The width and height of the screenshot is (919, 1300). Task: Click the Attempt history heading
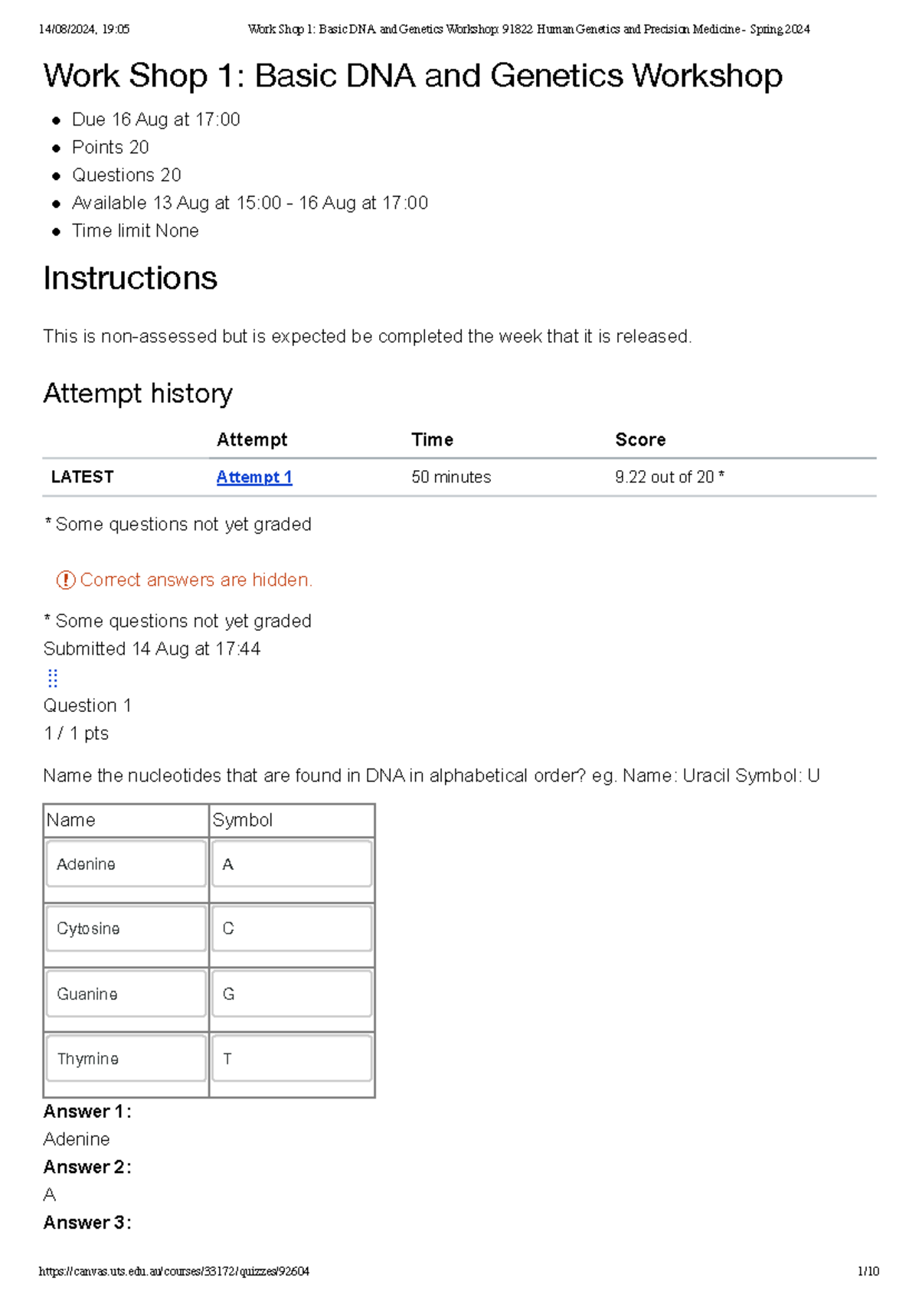pos(138,394)
